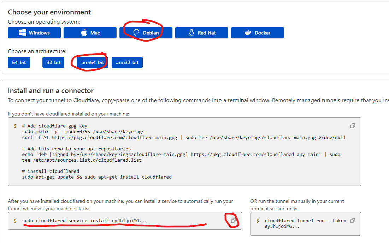Click the 'Choose your environment' heading

coord(49,12)
